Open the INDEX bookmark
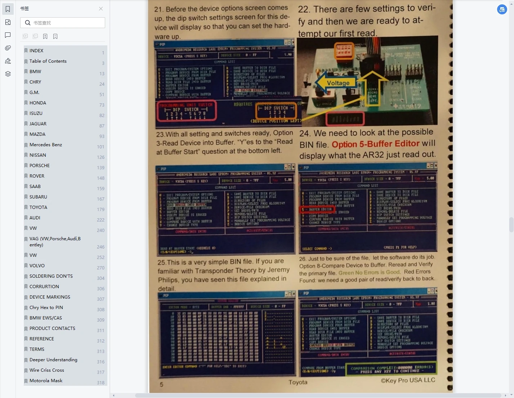The width and height of the screenshot is (514, 398). point(66,51)
